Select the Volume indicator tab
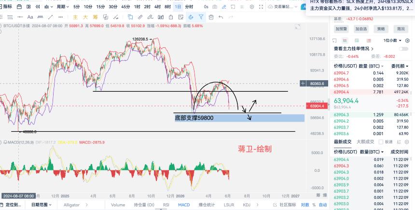 click(118, 205)
